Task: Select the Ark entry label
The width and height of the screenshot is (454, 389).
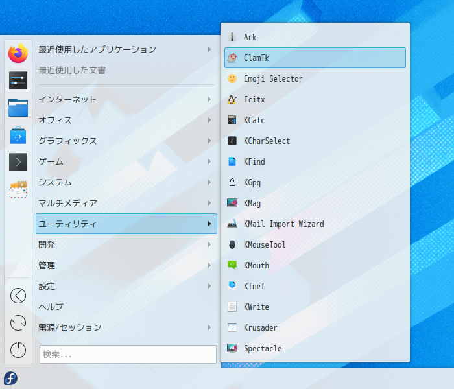Action: pyautogui.click(x=250, y=37)
